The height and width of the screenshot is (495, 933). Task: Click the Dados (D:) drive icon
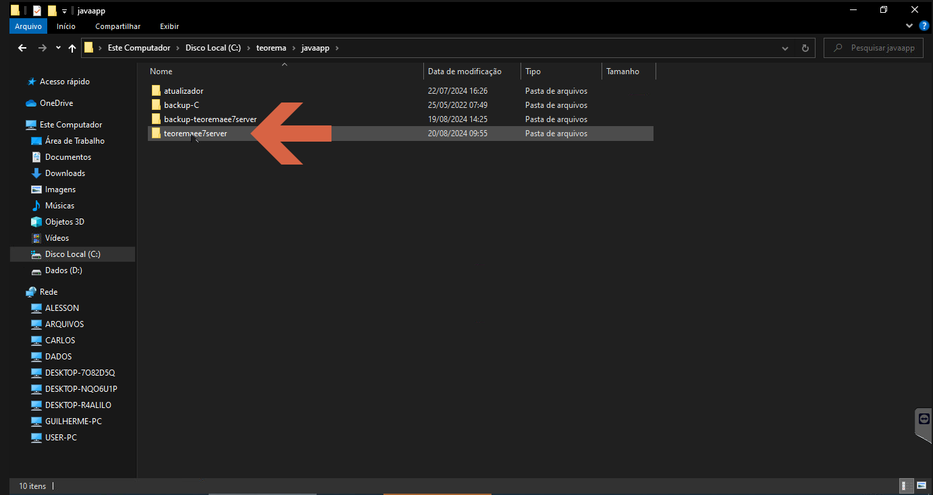36,270
